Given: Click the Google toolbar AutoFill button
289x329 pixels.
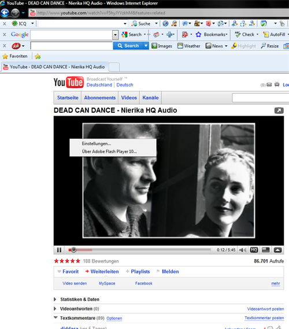Looking at the screenshot, I should point(275,35).
